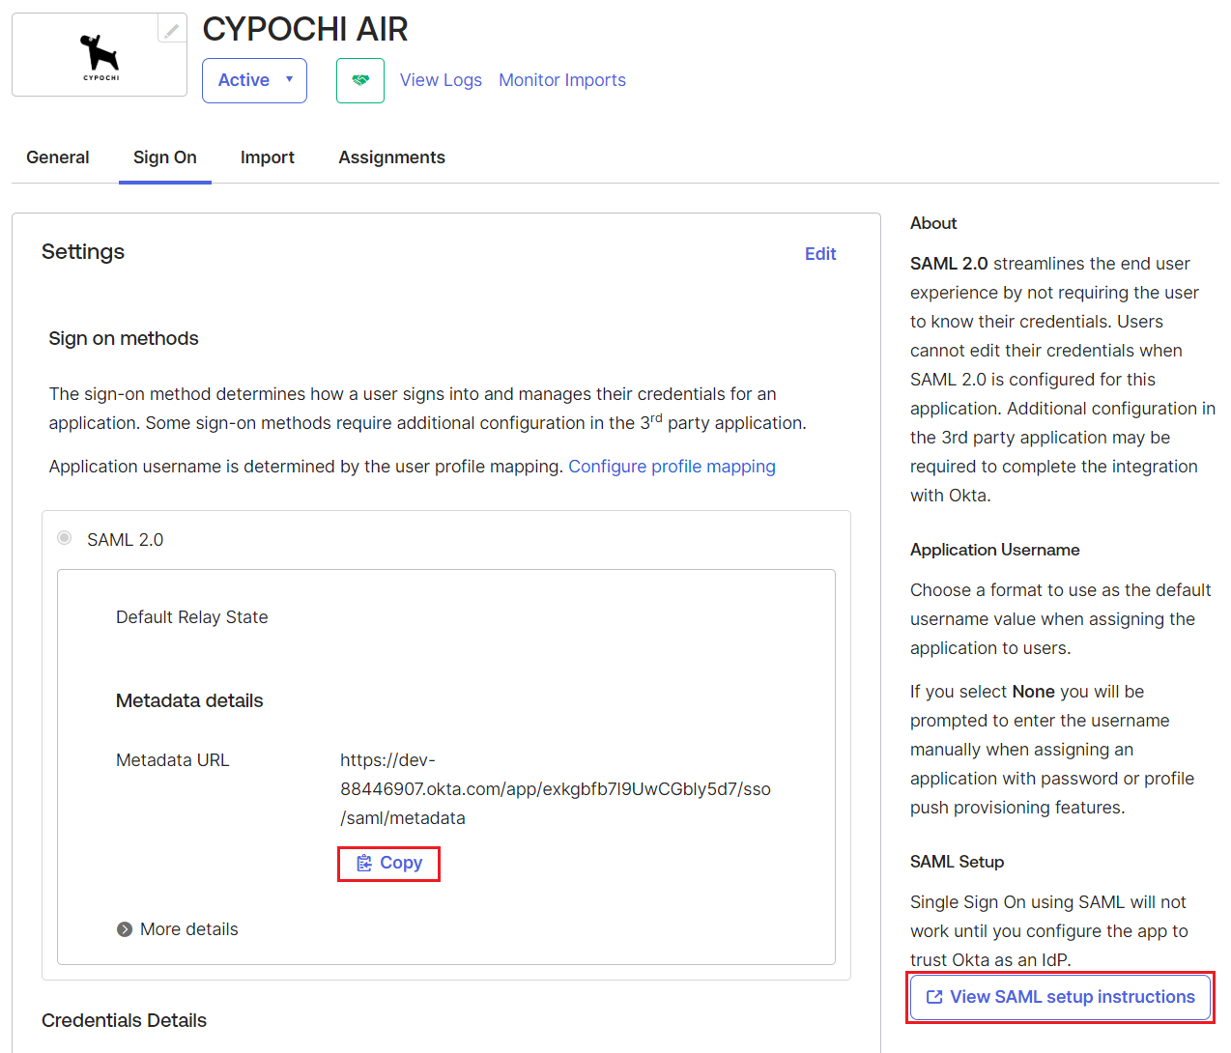Select the Sign On tab
1231x1053 pixels.
coord(165,157)
